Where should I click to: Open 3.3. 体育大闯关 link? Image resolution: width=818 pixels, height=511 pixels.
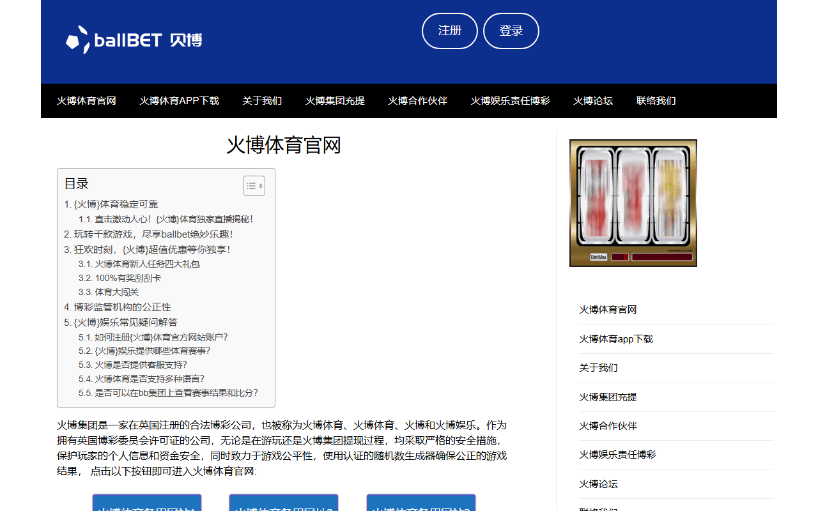pos(109,292)
